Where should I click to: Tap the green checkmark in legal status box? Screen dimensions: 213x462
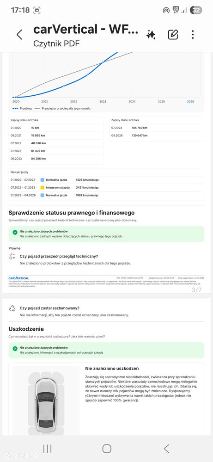(x=15, y=232)
